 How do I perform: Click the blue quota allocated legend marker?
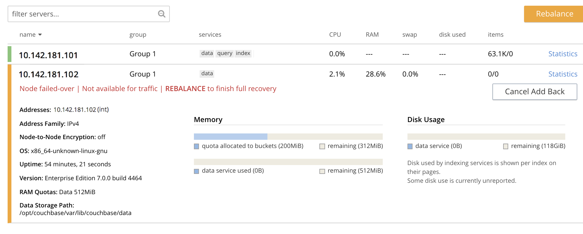click(196, 146)
